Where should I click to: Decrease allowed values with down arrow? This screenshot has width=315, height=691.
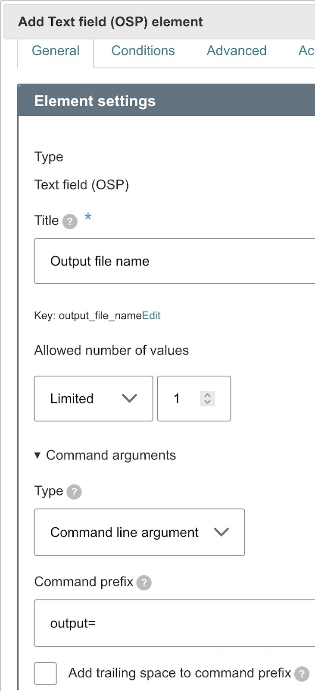(207, 402)
